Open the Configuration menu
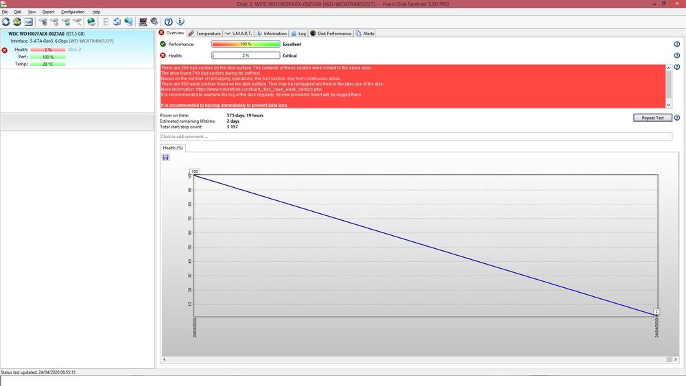 point(73,12)
